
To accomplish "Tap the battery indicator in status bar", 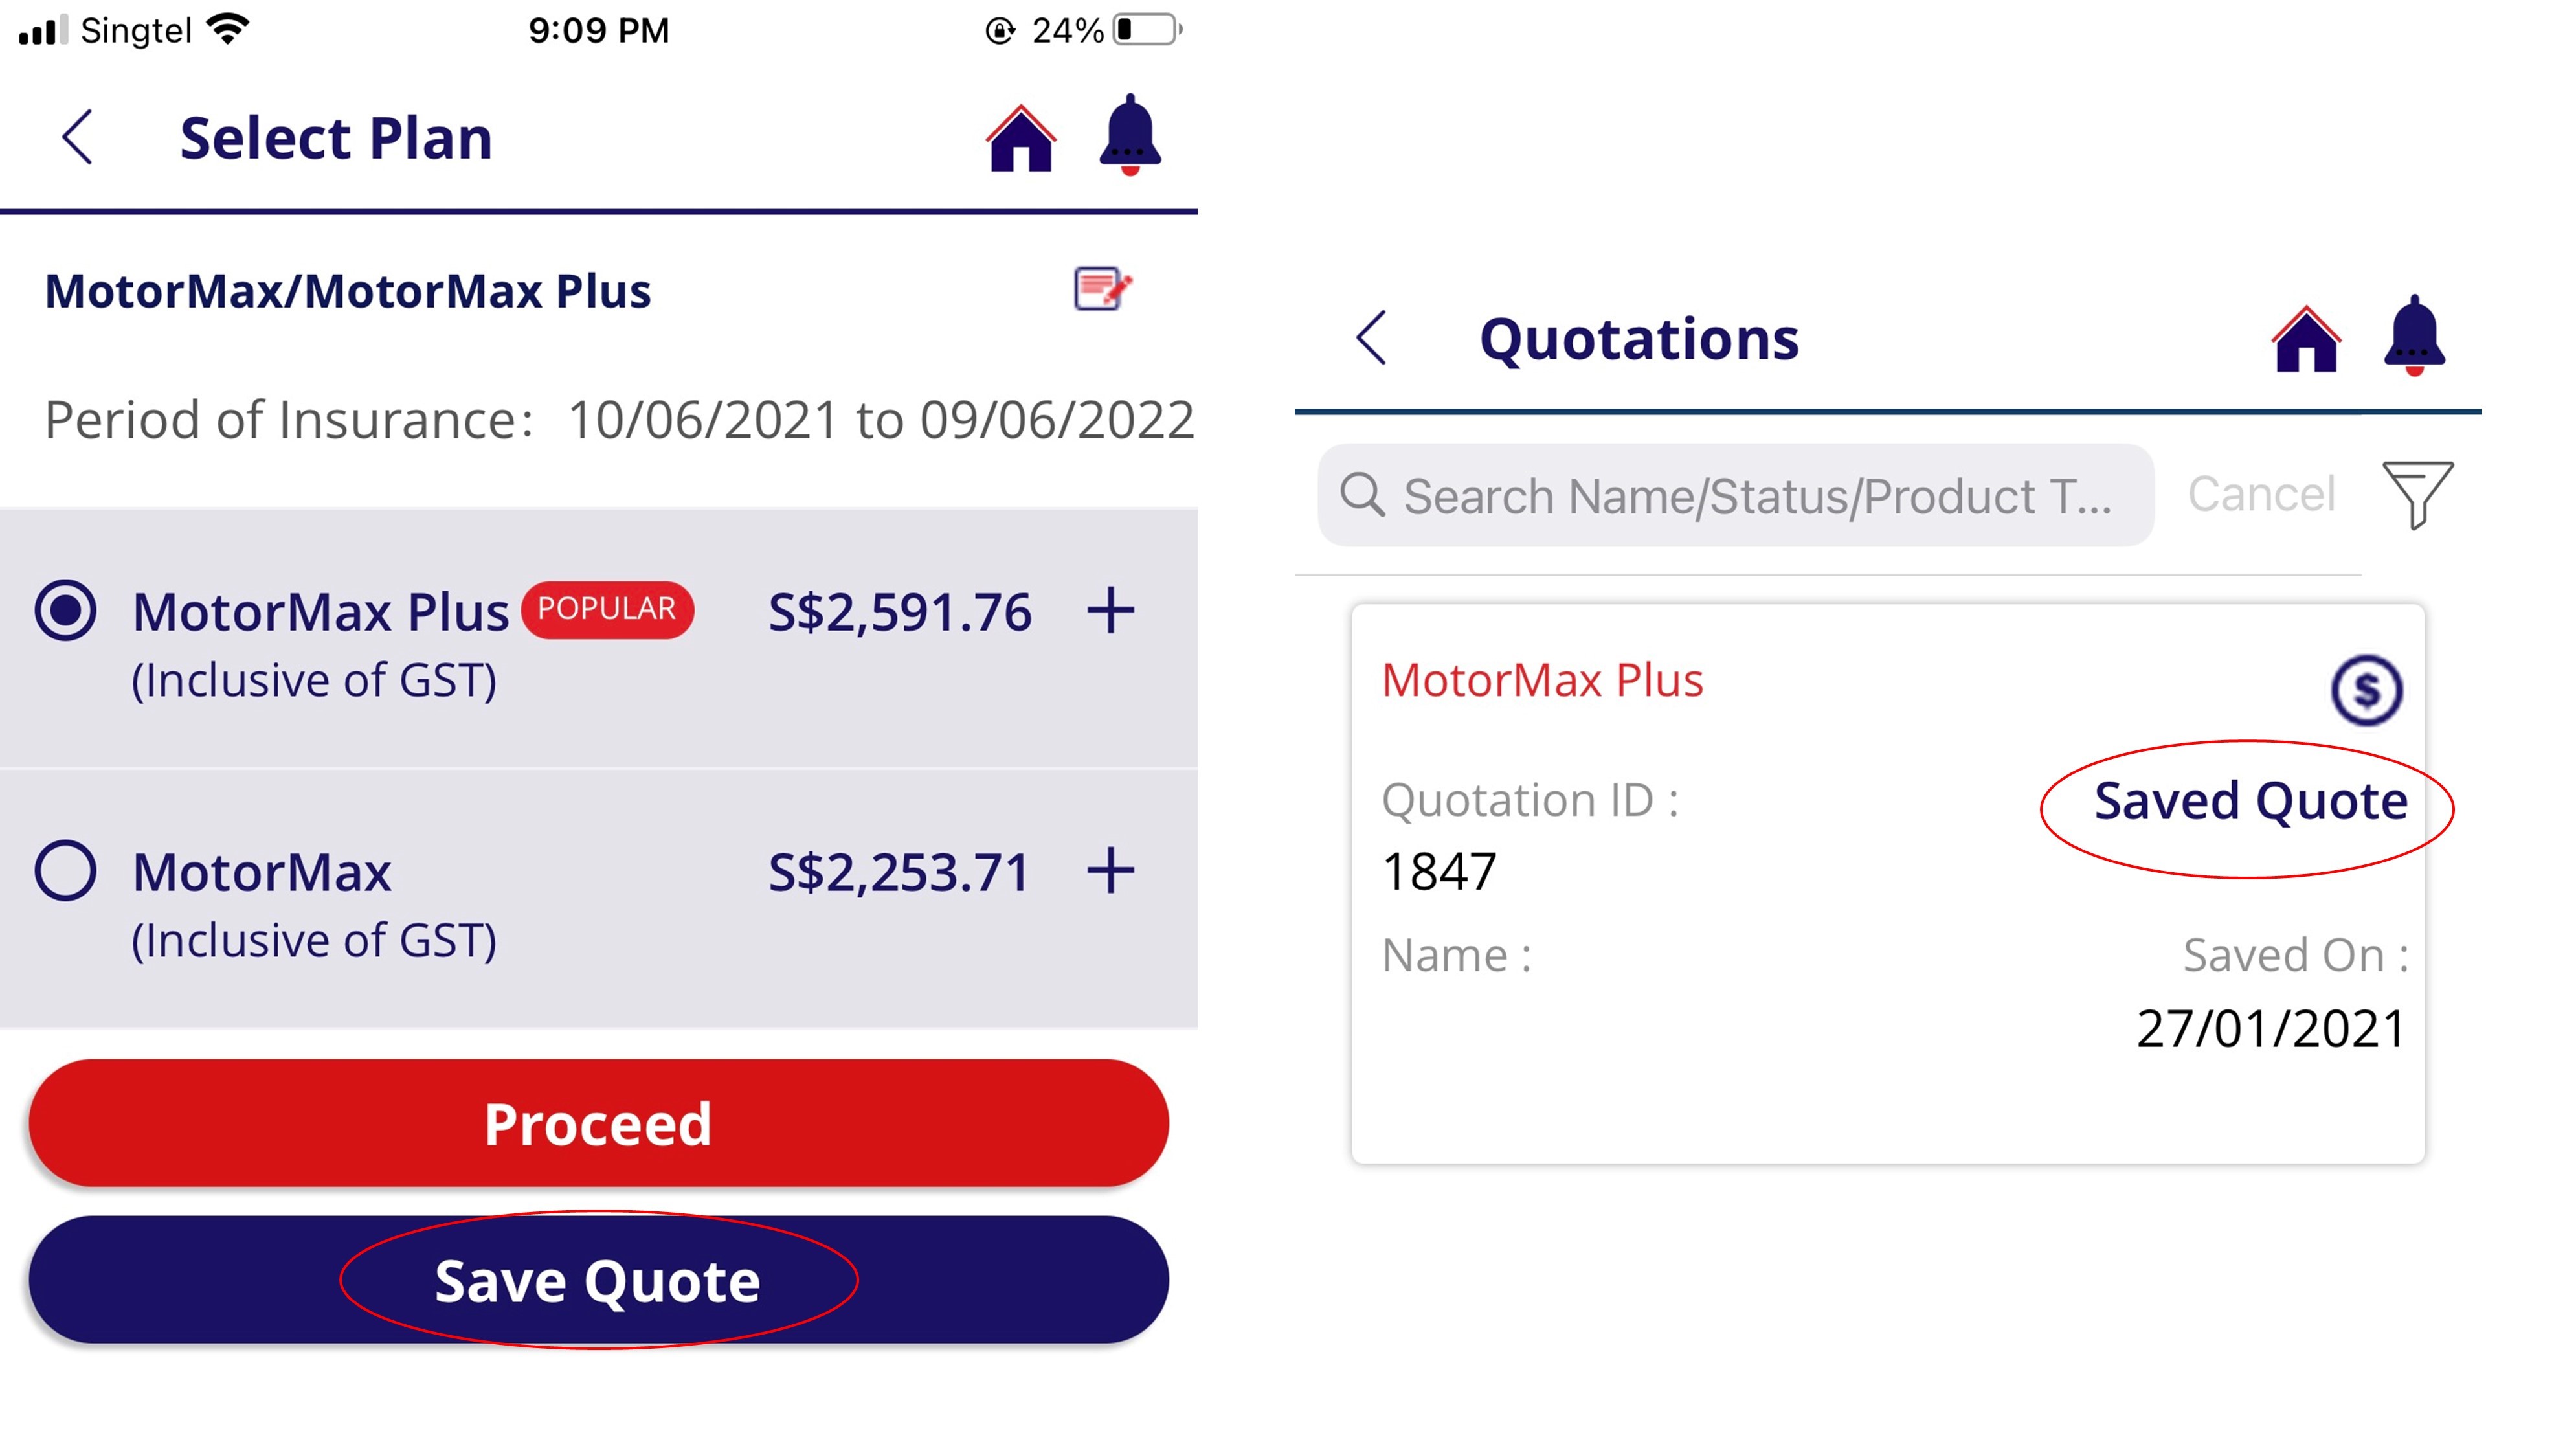I will pos(1147,30).
